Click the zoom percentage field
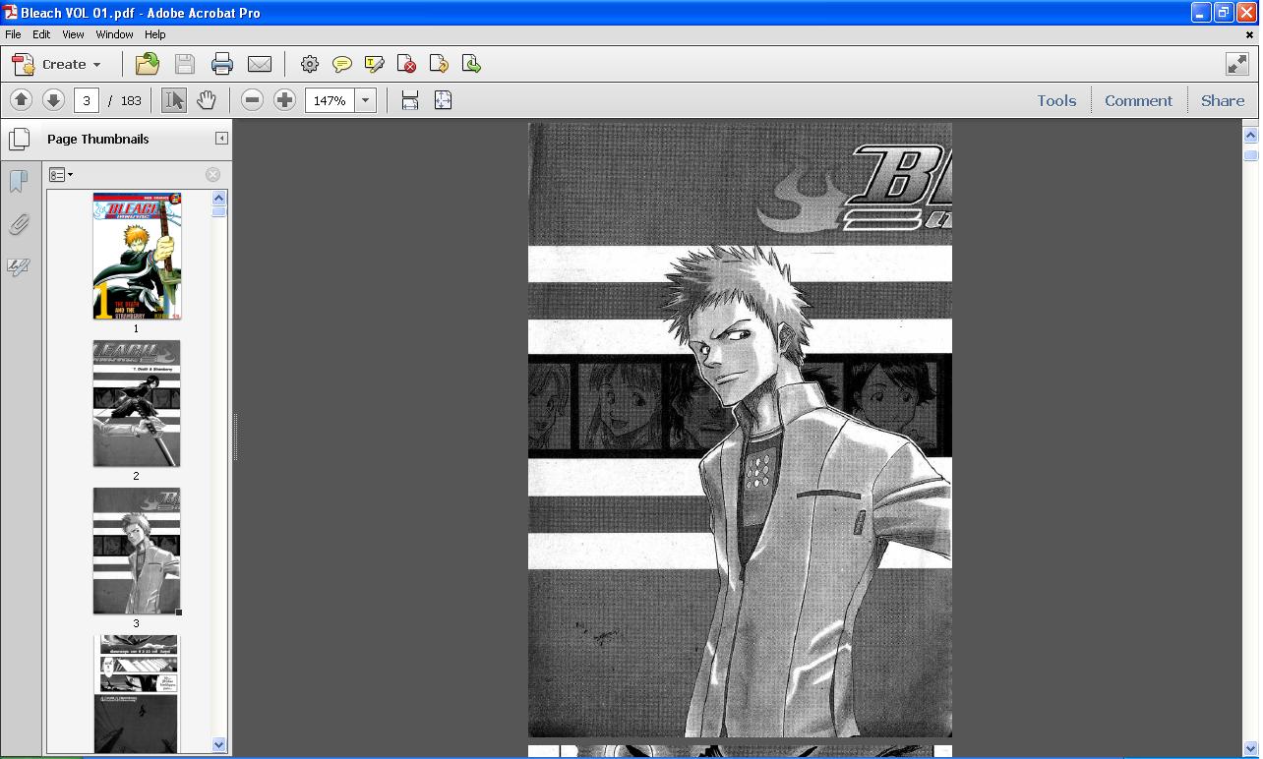1263x759 pixels. point(330,100)
